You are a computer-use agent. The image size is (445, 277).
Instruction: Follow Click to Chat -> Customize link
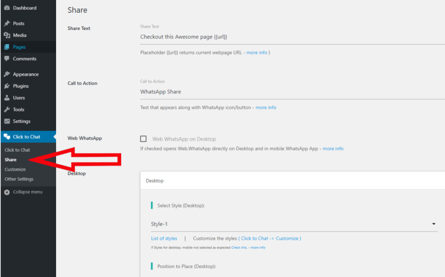(269, 238)
